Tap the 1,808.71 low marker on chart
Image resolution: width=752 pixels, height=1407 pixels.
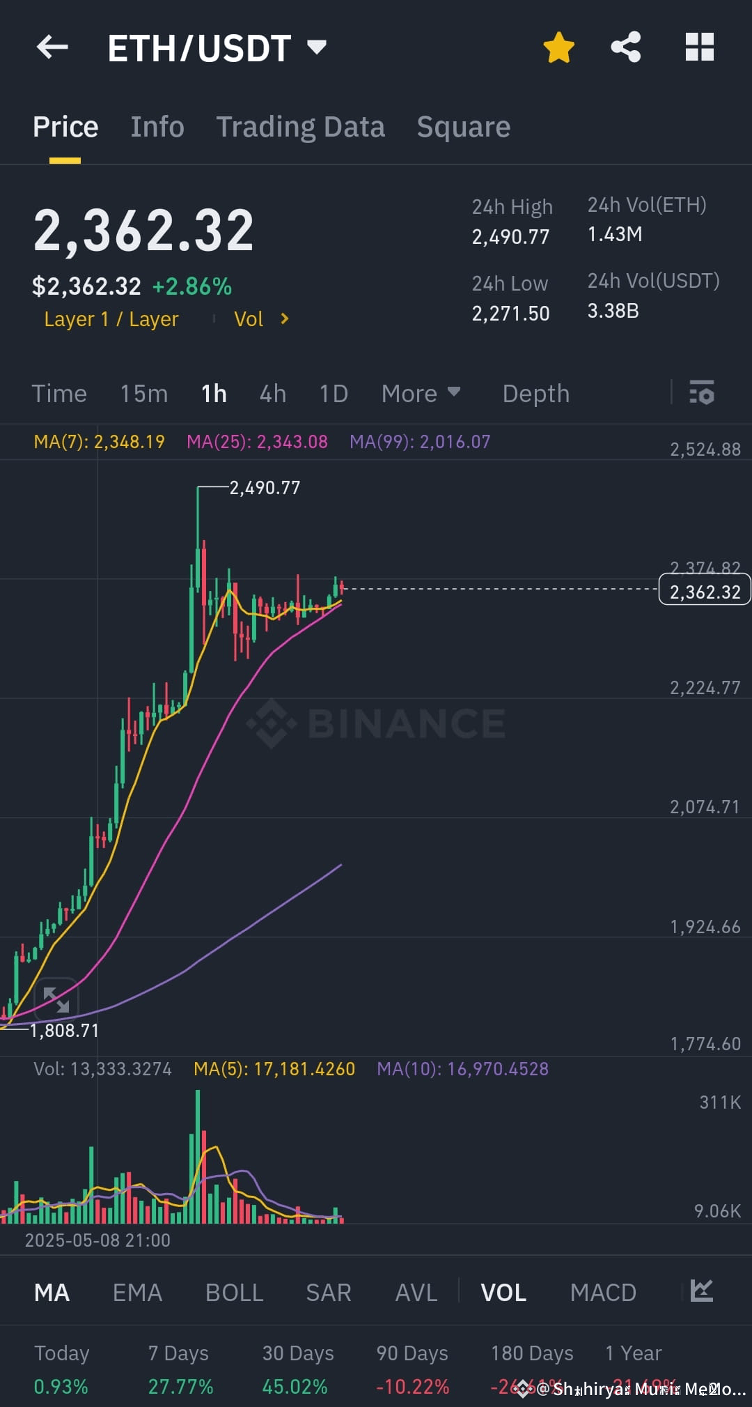tap(64, 1031)
